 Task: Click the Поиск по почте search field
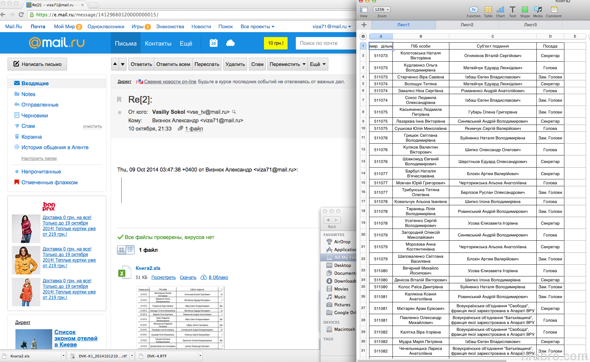pyautogui.click(x=325, y=43)
